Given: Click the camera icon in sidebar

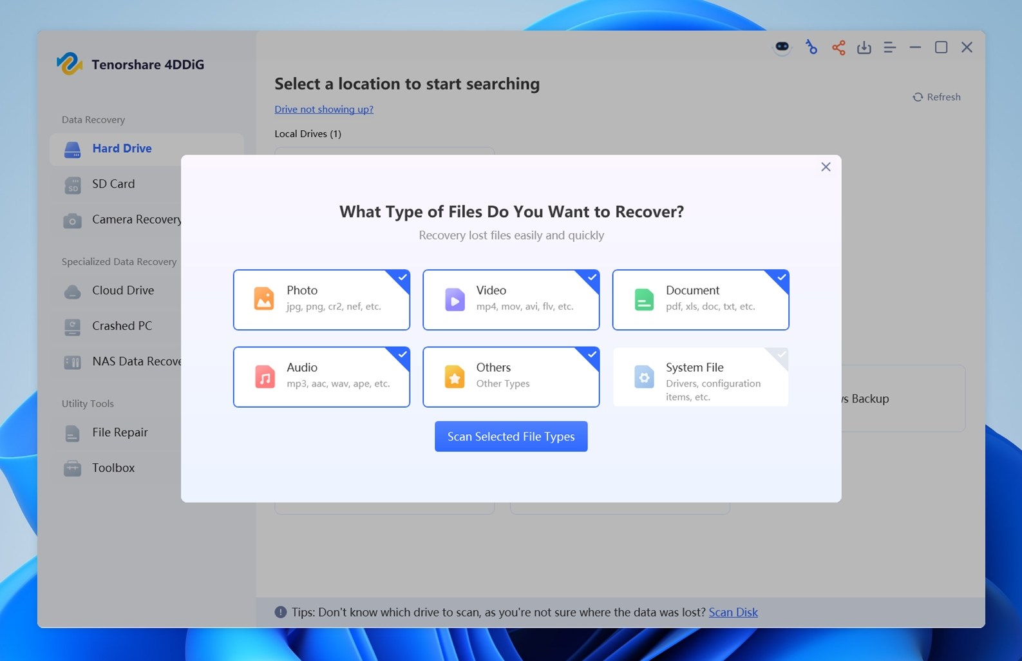Looking at the screenshot, I should point(72,220).
